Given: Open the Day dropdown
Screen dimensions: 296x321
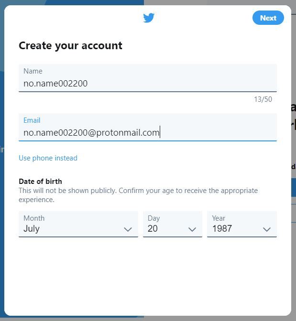Looking at the screenshot, I should pyautogui.click(x=172, y=224).
